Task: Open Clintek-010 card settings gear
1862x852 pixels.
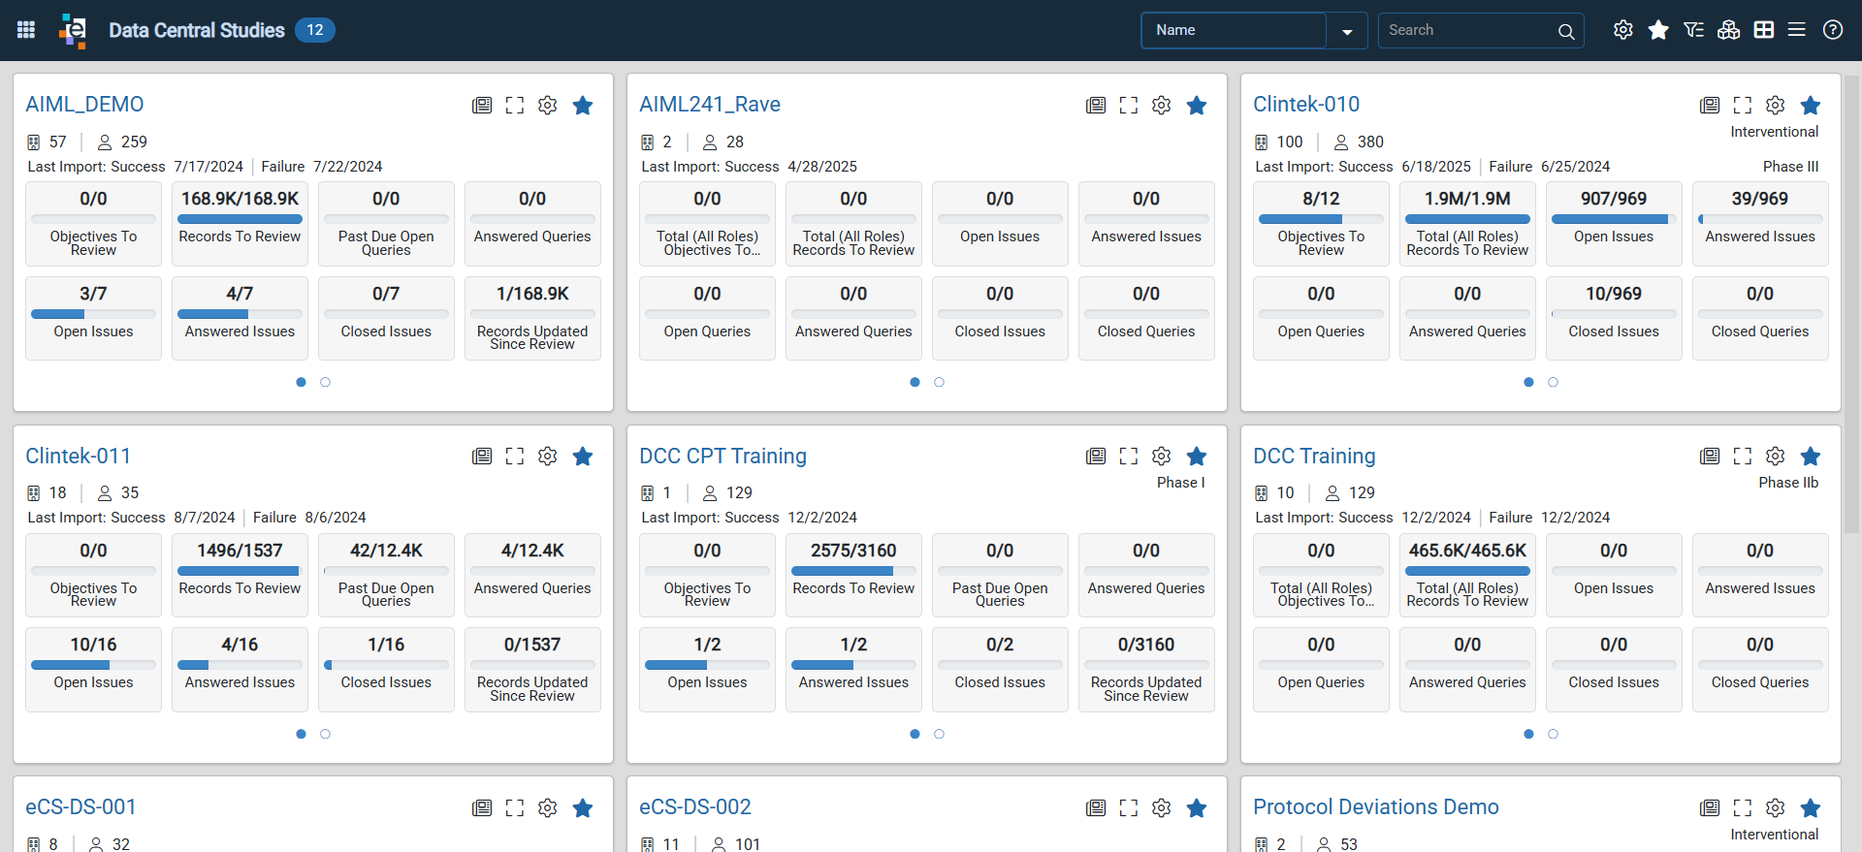Action: point(1776,105)
